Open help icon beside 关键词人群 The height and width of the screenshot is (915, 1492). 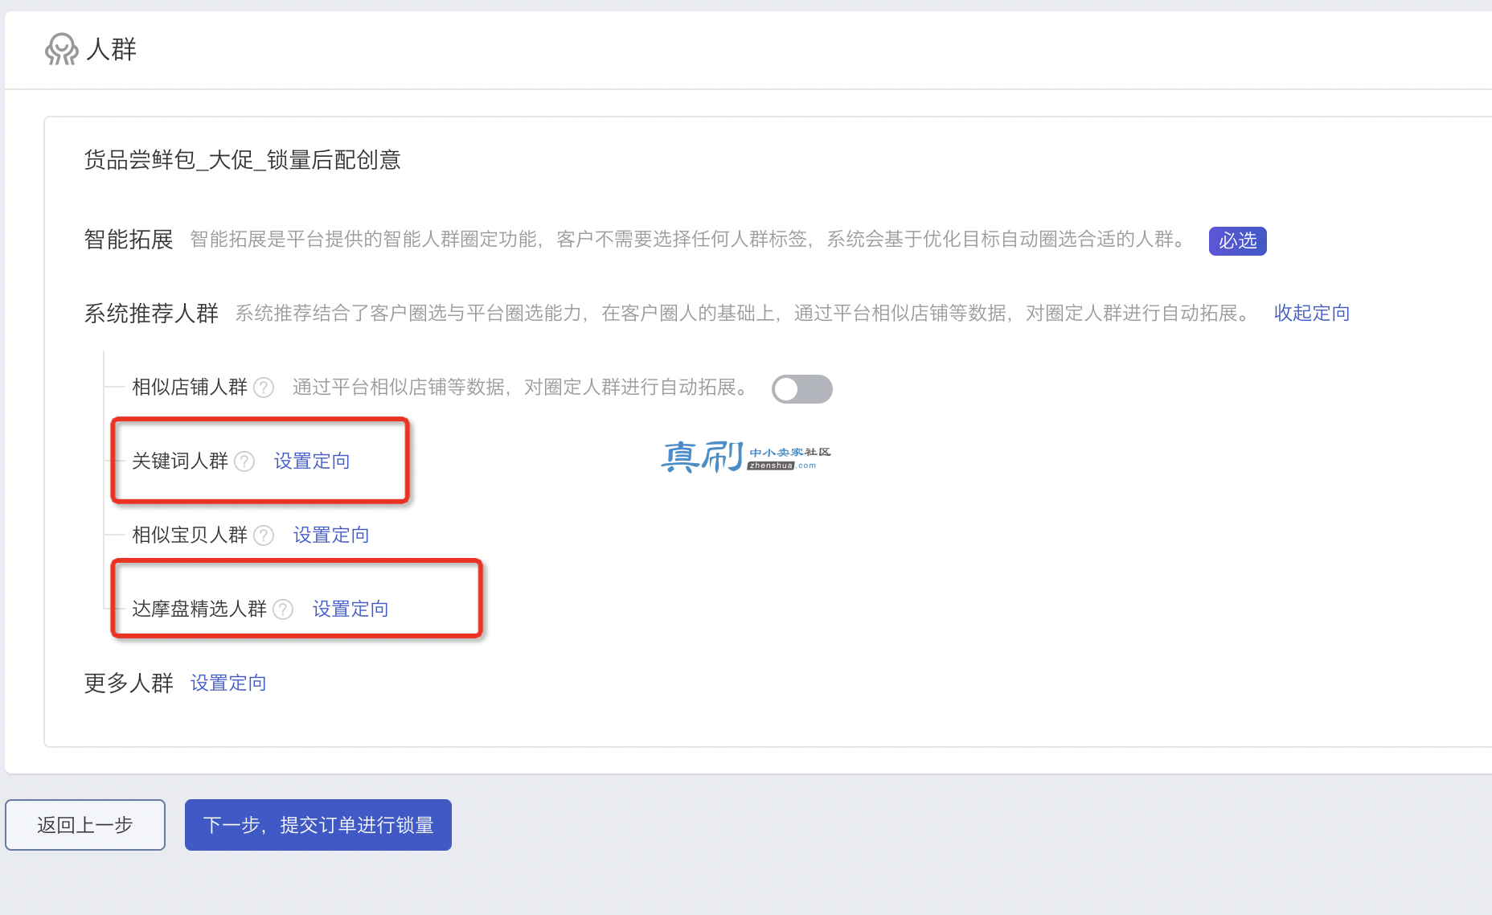tap(244, 462)
